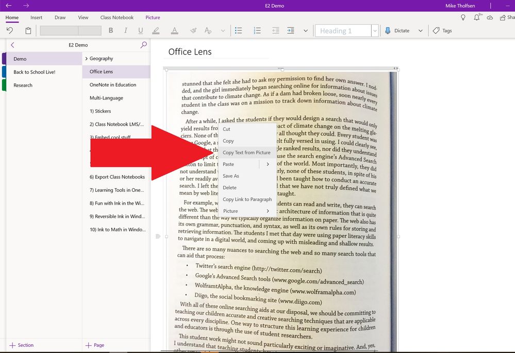The image size is (515, 353).
Task: Open the 9) Reversible Ink page
Action: click(x=117, y=216)
